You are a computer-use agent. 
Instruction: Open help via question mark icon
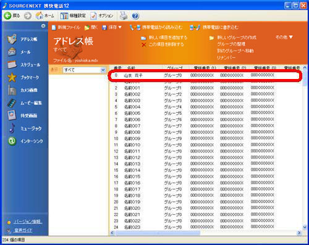(x=135, y=16)
